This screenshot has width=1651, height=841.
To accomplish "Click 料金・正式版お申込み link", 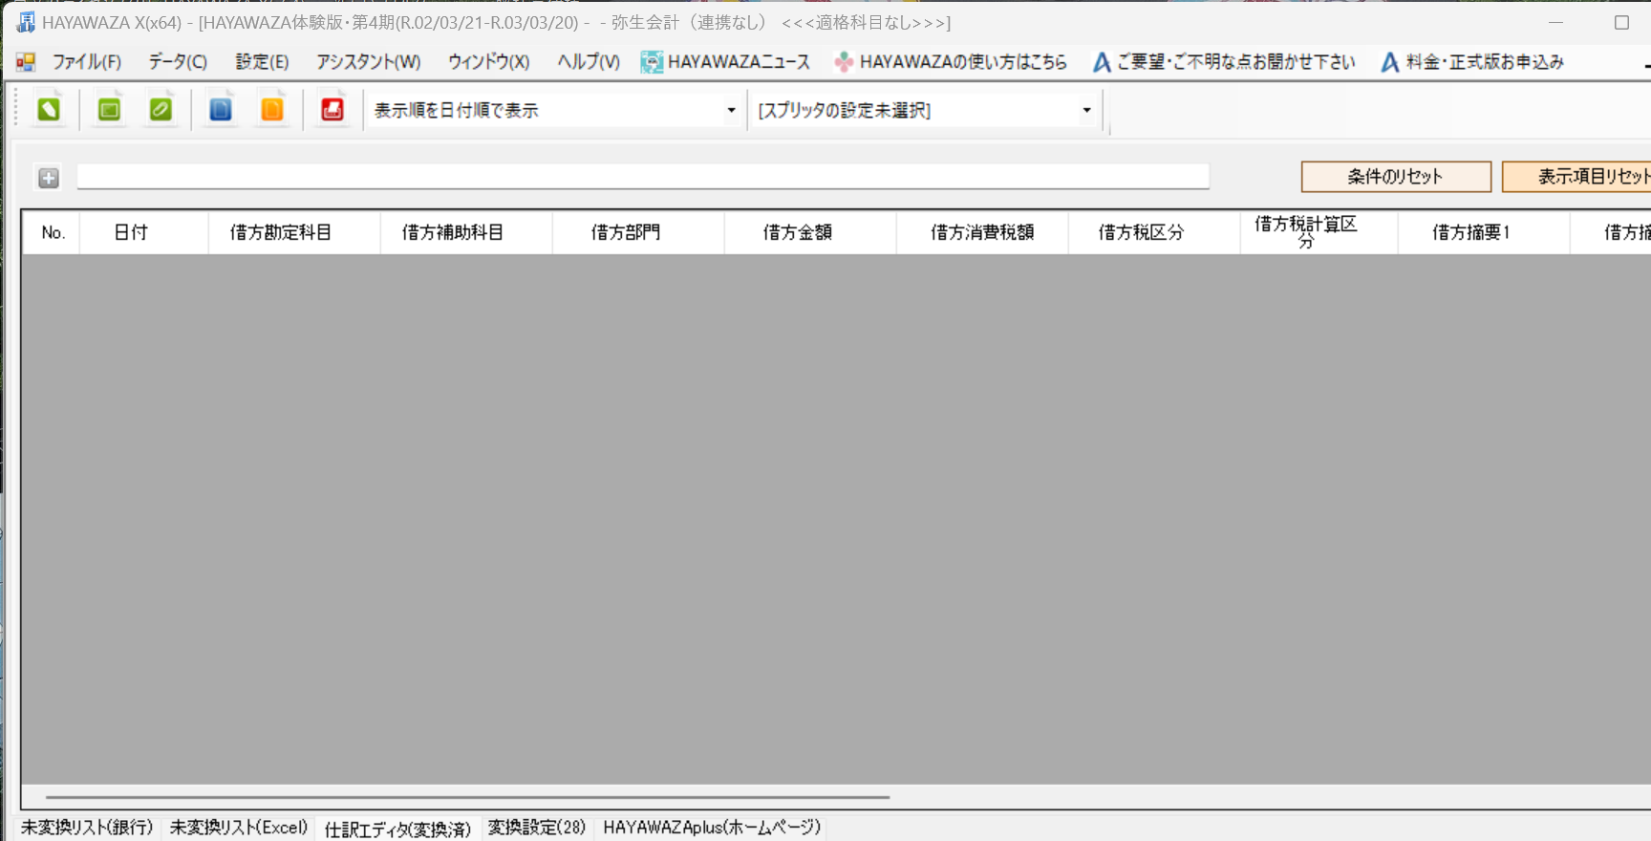I will click(x=1485, y=62).
